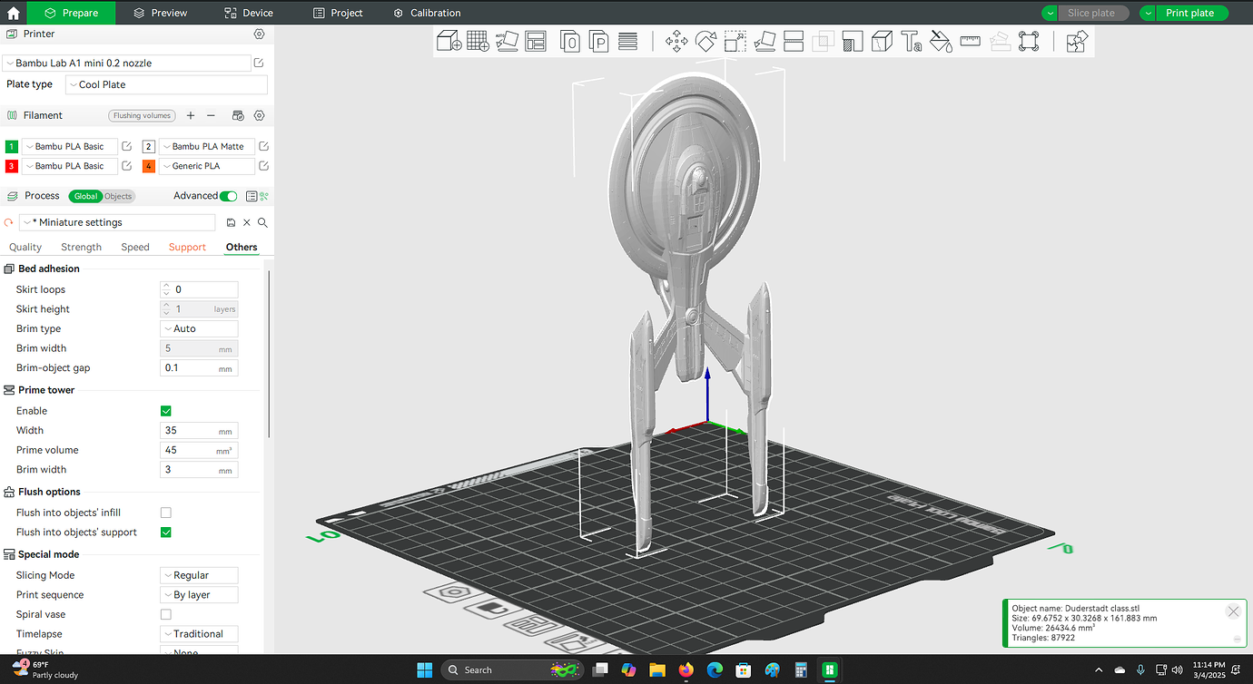The width and height of the screenshot is (1253, 684).
Task: Open the Assembly view puzzle icon
Action: click(1076, 41)
